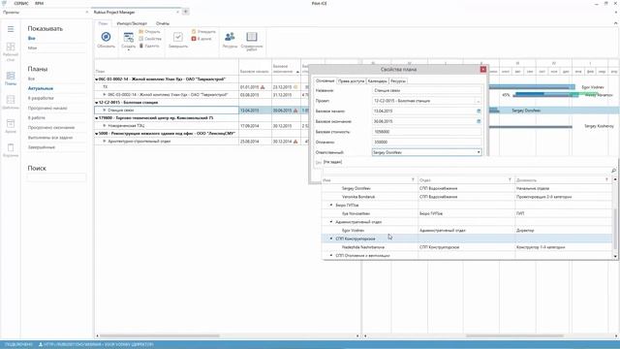Collapse 12-C2-0015 Болотная станция group
Image resolution: width=620 pixels, height=349 pixels.
(97, 103)
